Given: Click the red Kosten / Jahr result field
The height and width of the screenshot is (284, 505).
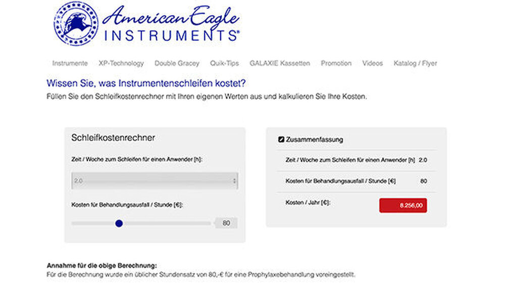Looking at the screenshot, I should click(402, 205).
